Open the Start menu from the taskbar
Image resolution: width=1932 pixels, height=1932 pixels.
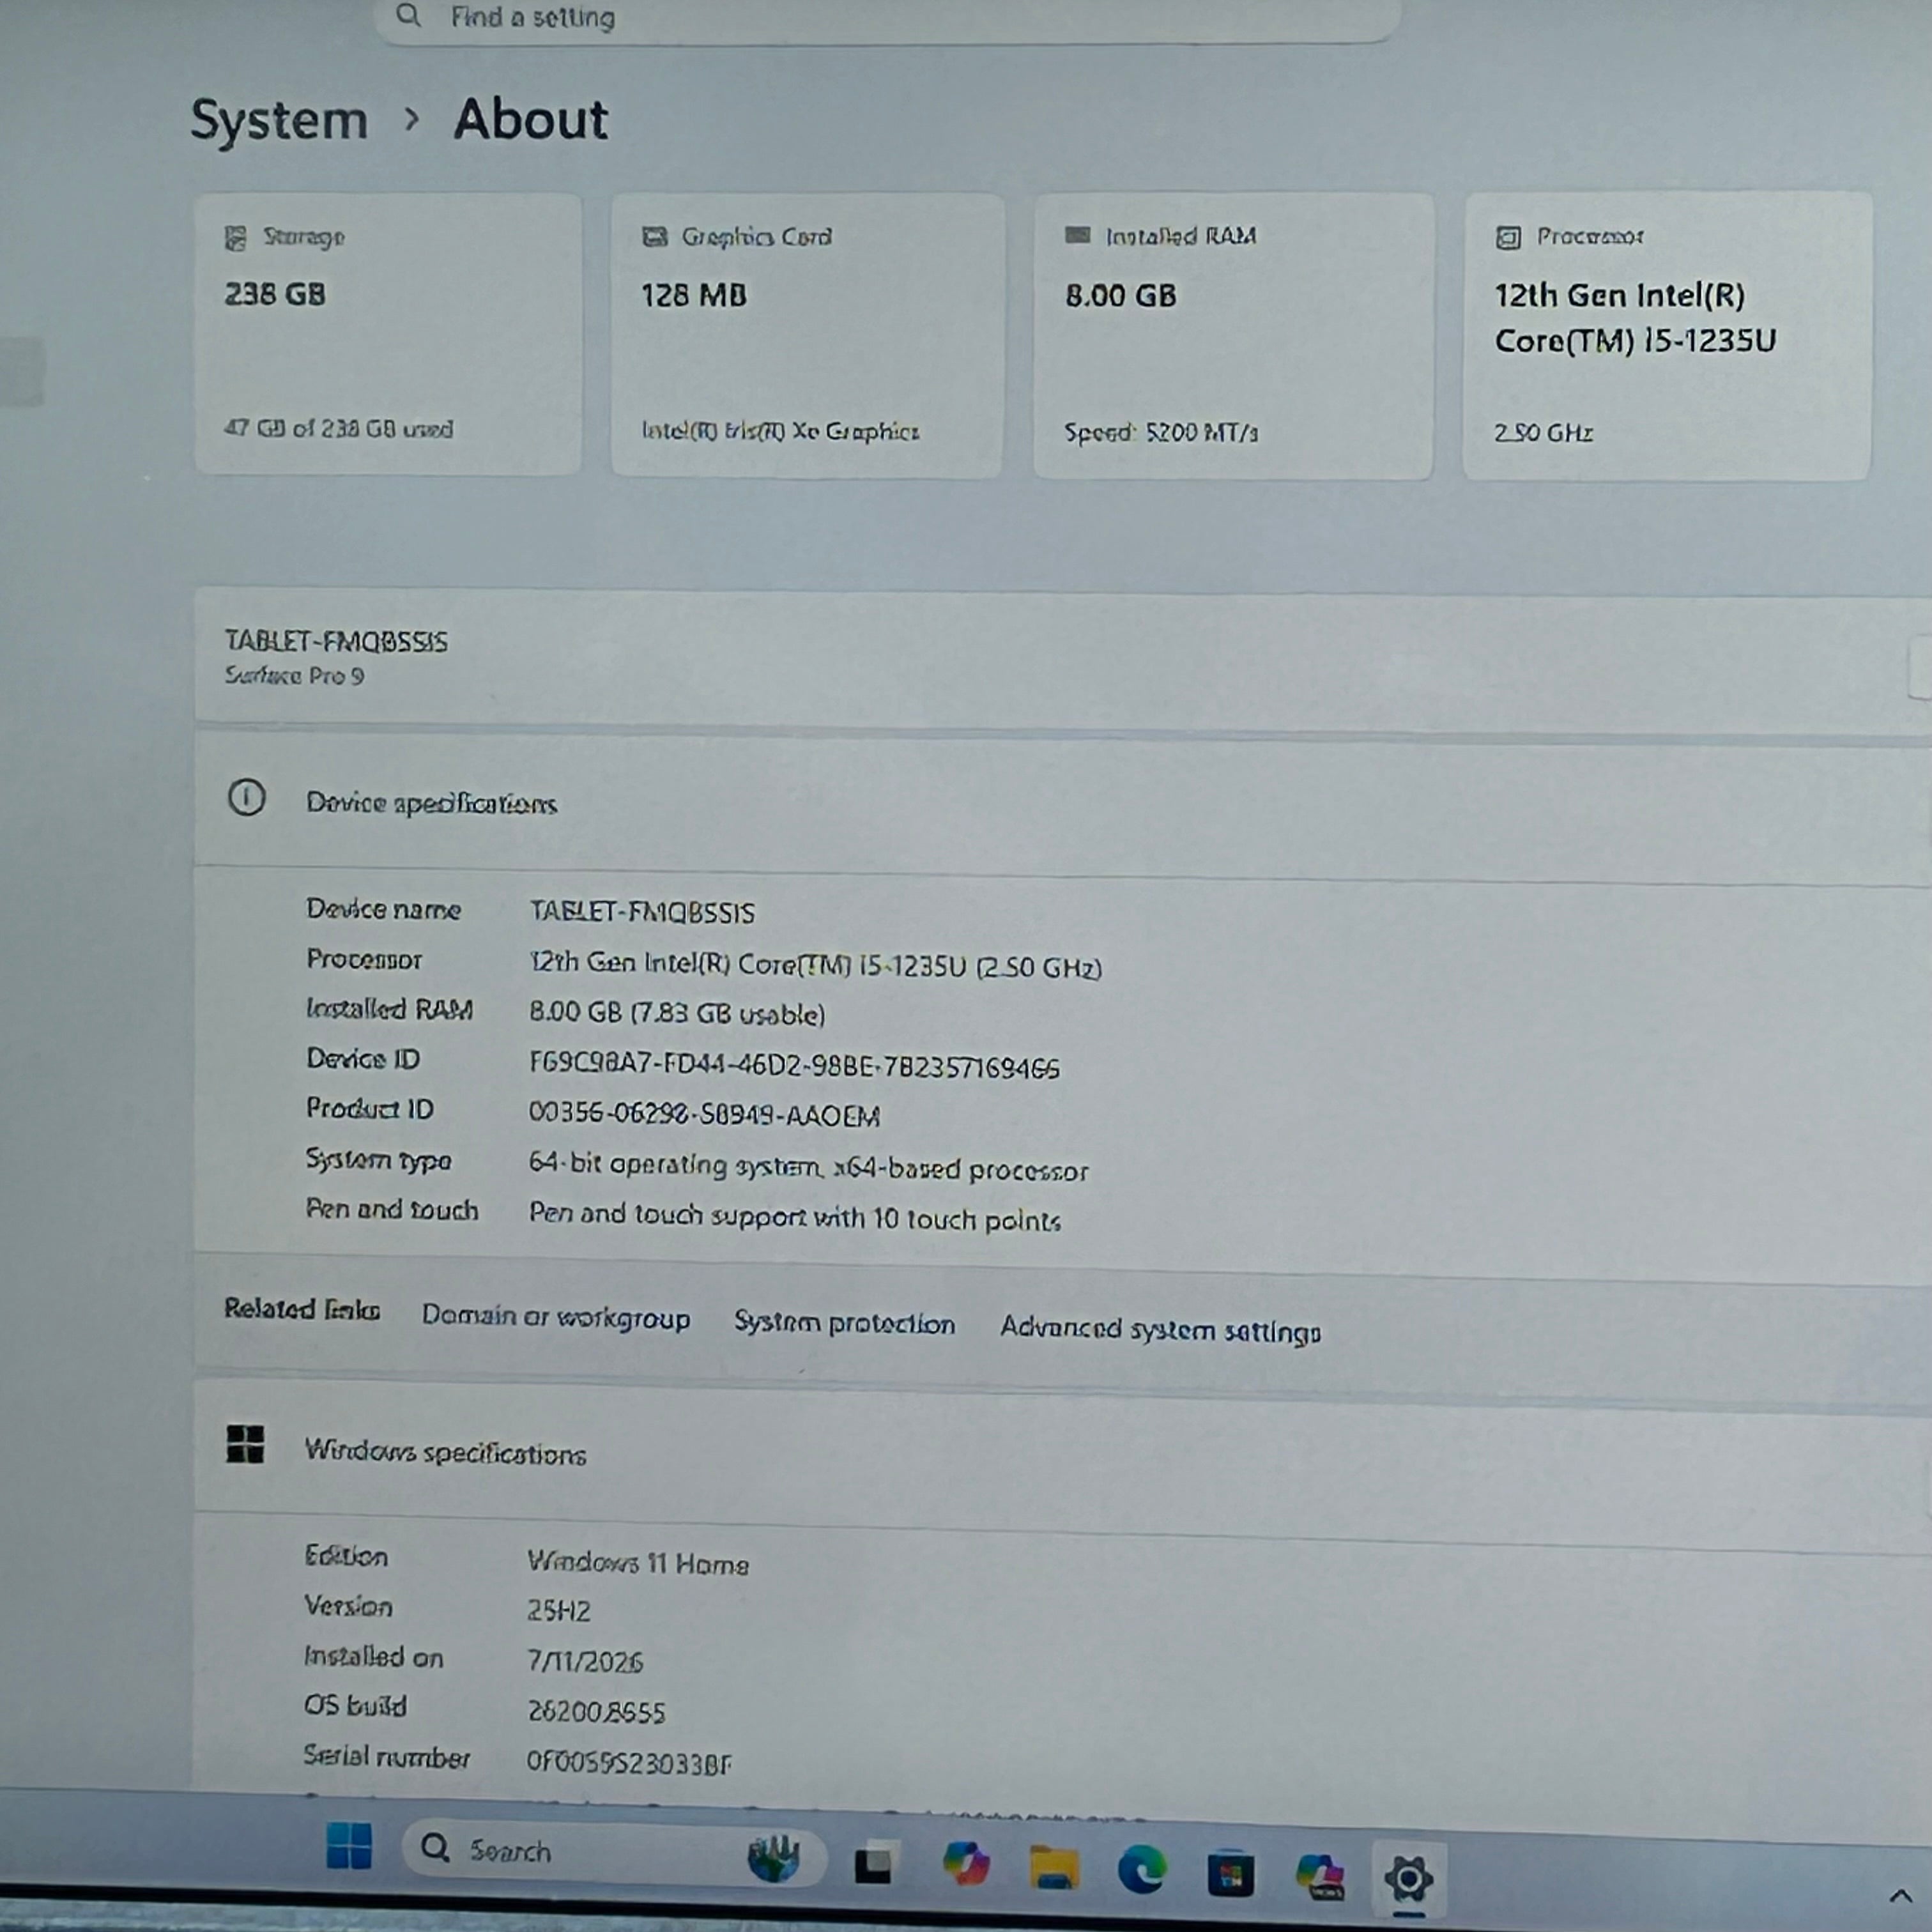click(349, 1847)
